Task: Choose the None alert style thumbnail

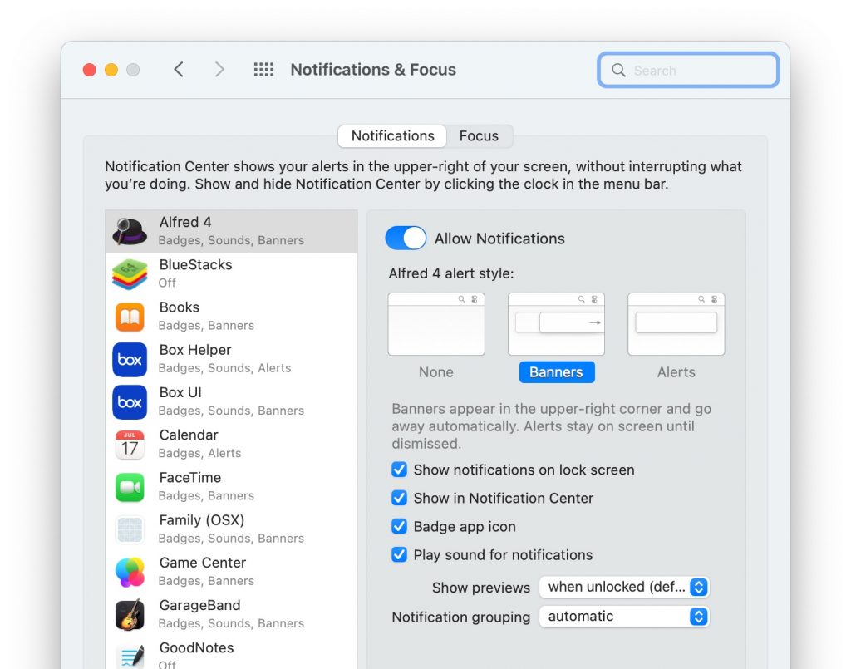Action: click(436, 324)
